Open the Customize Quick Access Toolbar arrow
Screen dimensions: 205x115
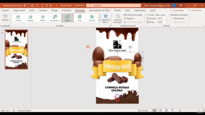pos(57,5)
